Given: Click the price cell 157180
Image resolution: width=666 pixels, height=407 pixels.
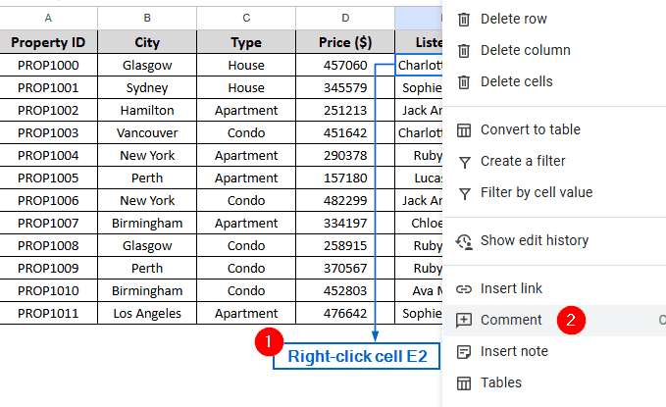Looking at the screenshot, I should pyautogui.click(x=345, y=178).
